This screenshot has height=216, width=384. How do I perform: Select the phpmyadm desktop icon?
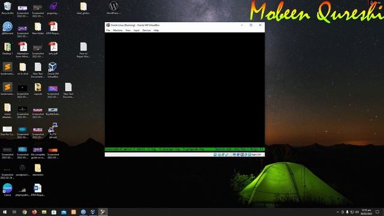(x=23, y=191)
